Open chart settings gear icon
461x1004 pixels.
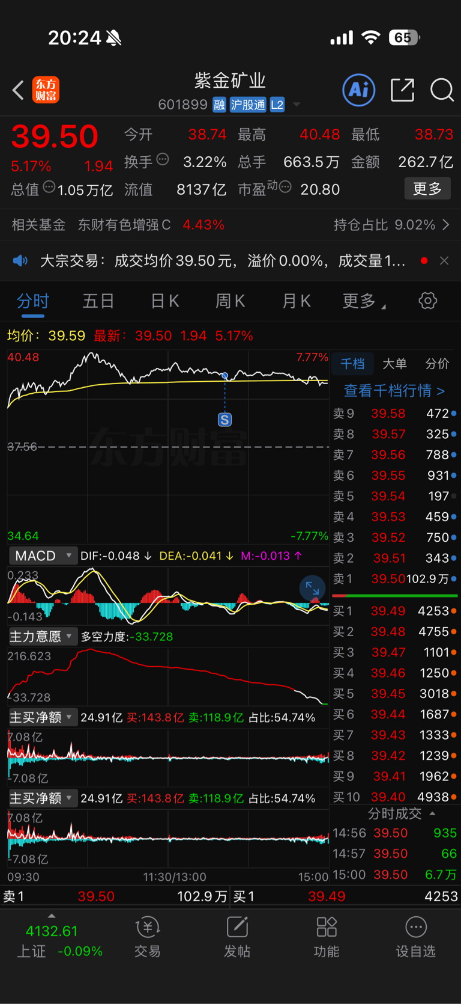(427, 301)
